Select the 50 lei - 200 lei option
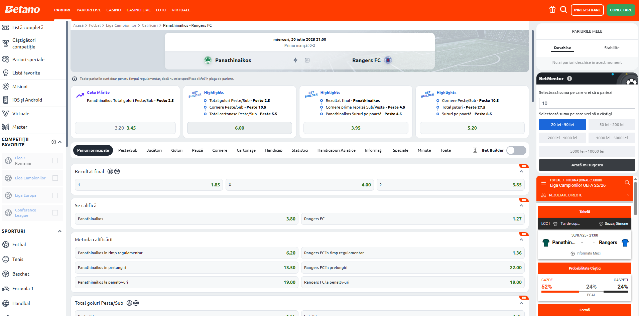Viewport: 639px width, 316px height. pyautogui.click(x=612, y=125)
